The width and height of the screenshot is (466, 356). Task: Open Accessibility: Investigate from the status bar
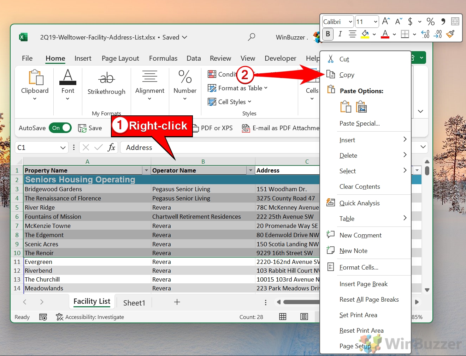(95, 317)
